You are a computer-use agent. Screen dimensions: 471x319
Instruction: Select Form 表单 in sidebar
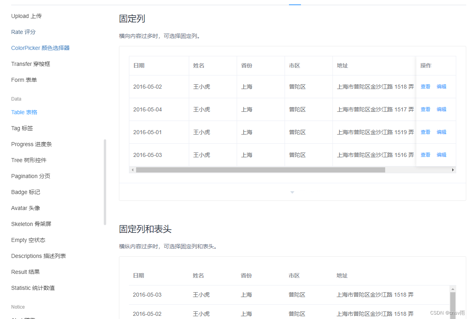[x=24, y=80]
